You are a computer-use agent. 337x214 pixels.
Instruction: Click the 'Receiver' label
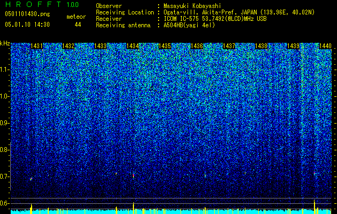(x=109, y=19)
